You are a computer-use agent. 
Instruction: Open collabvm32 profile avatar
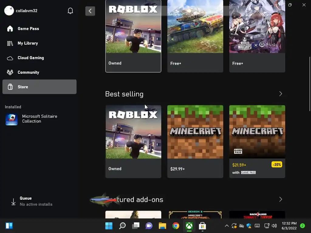9,11
